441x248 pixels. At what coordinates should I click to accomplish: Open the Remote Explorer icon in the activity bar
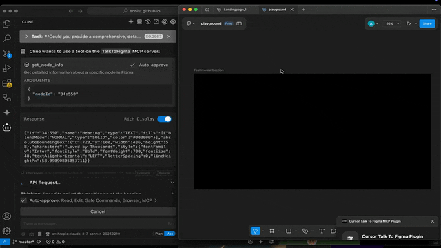7,98
